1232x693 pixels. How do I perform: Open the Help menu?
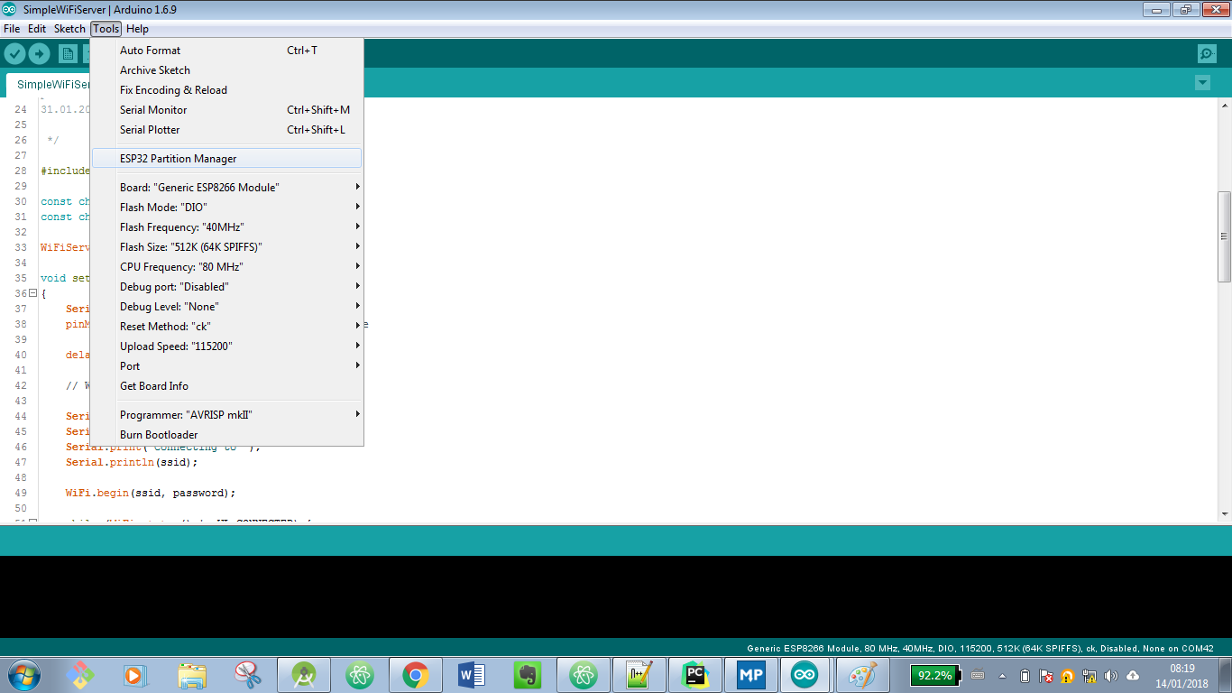coord(137,29)
